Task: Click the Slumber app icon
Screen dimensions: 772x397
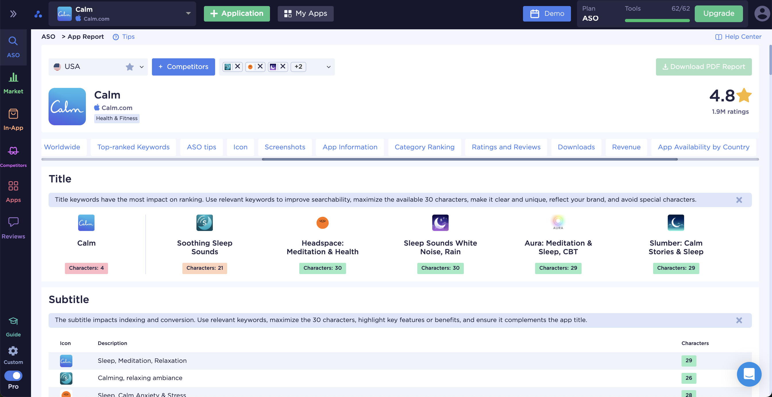Action: coord(676,223)
